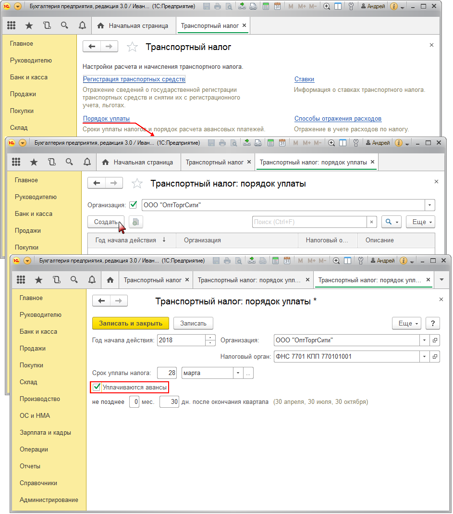
Task: Expand the month dropdown showing марта
Action: click(x=238, y=373)
